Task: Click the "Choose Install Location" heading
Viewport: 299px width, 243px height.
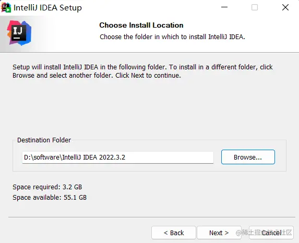Action: click(141, 25)
